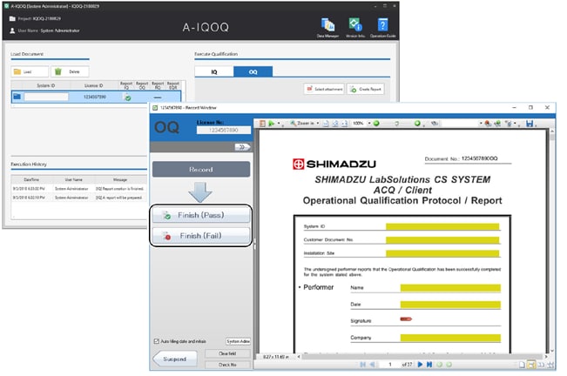Click Finish (Fail) button
The image size is (567, 376).
coord(201,236)
